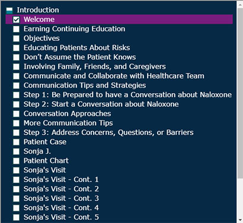The width and height of the screenshot is (243, 223).
Task: Open Step 1: Be Prepared conversation item
Action: click(x=127, y=95)
